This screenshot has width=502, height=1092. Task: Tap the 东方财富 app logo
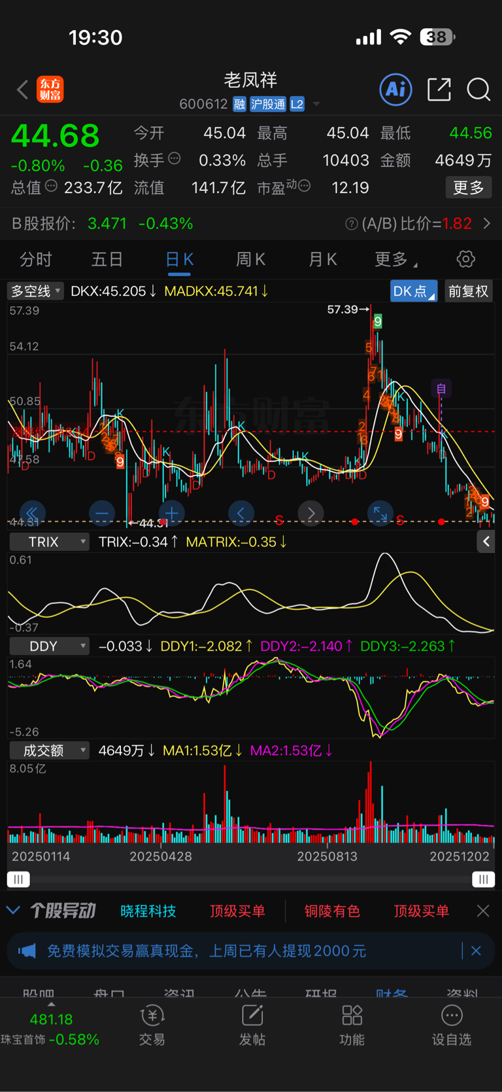pyautogui.click(x=50, y=90)
